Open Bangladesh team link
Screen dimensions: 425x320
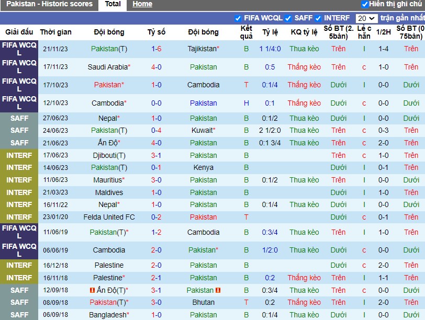click(109, 315)
